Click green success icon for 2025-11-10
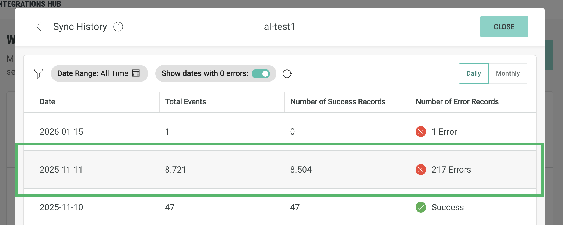Image resolution: width=563 pixels, height=225 pixels. 421,207
